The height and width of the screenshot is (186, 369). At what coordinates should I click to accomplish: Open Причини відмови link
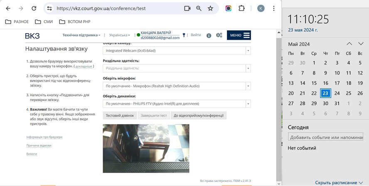tap(39, 145)
